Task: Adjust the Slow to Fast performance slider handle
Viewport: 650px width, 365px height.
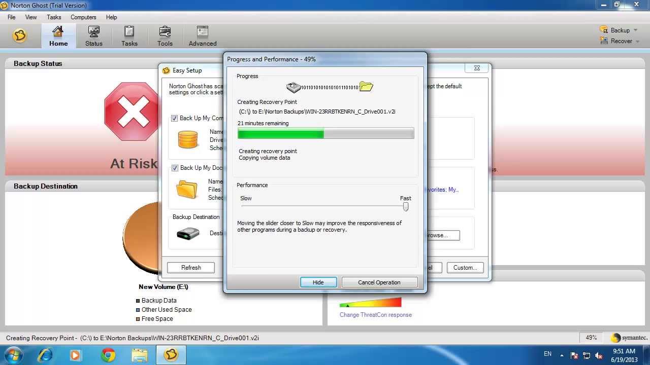Action: pos(405,206)
